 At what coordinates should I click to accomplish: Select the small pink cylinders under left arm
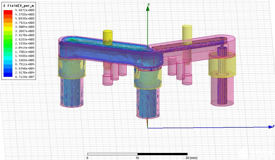(x=114, y=74)
